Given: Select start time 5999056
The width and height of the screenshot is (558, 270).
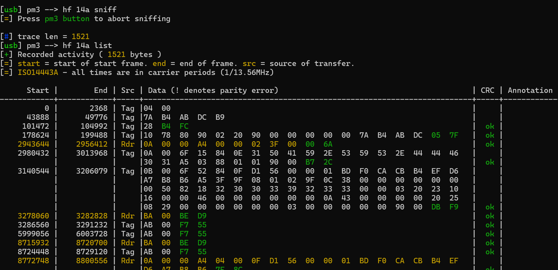Looking at the screenshot, I should [33, 234].
